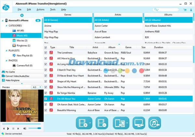Click the music icon for The Loneliness
This screenshot has height=137, width=195.
pyautogui.click(x=51, y=52)
